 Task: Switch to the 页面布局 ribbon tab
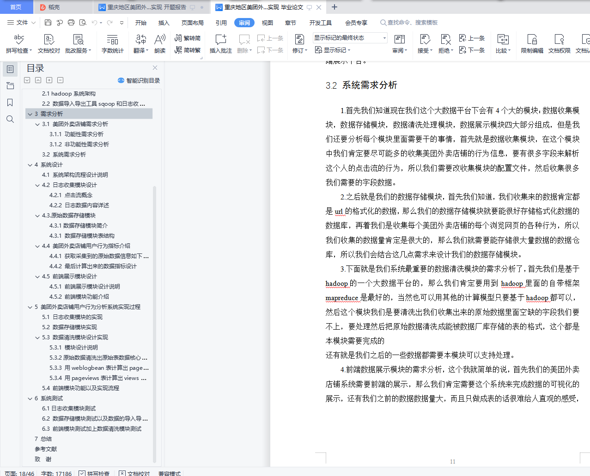[193, 23]
